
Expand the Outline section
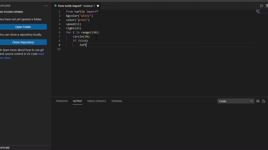point(5,147)
